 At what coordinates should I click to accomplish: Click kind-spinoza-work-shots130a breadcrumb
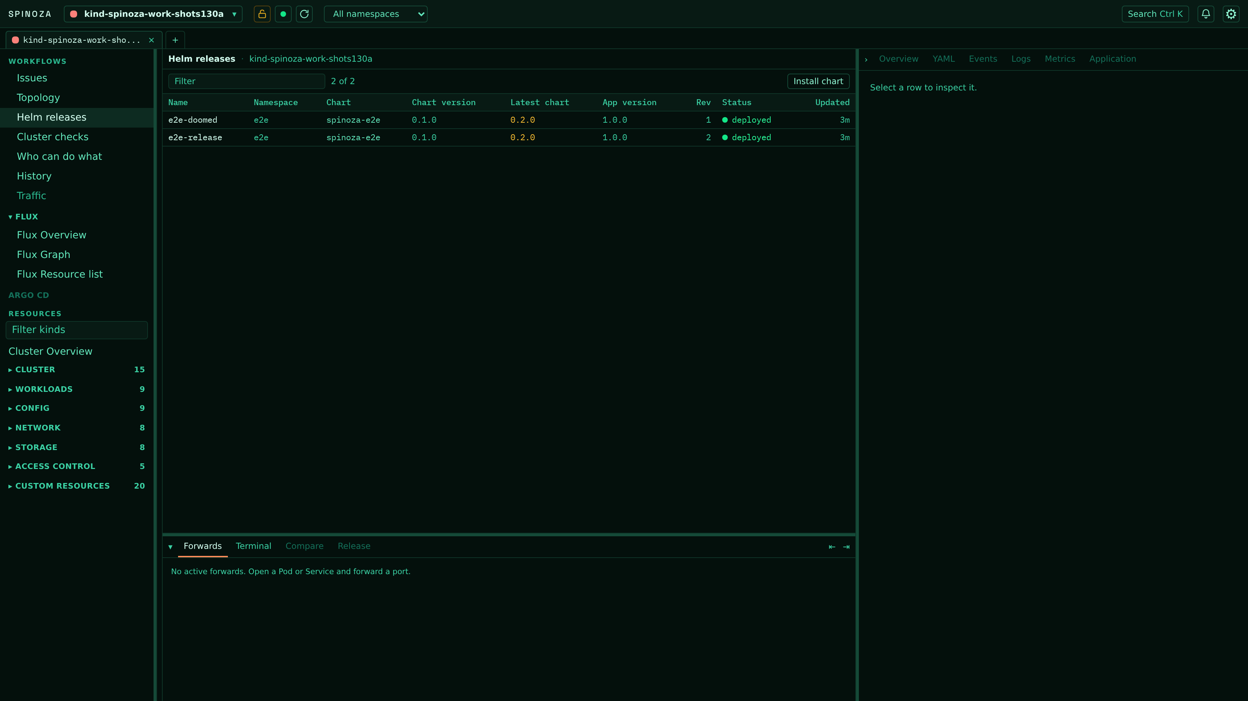311,59
